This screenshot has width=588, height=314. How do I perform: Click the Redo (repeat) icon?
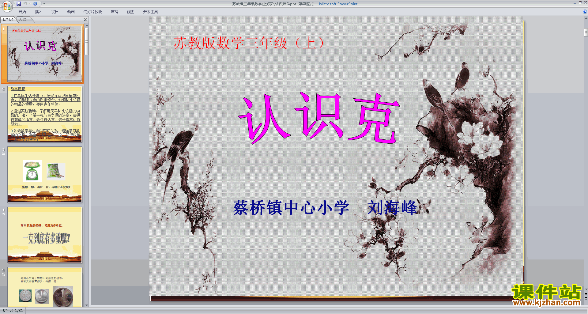(x=35, y=4)
